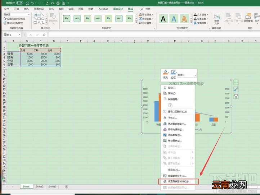
Task: Open the Name Box dropdown showing 图表 1
Action: 19,34
